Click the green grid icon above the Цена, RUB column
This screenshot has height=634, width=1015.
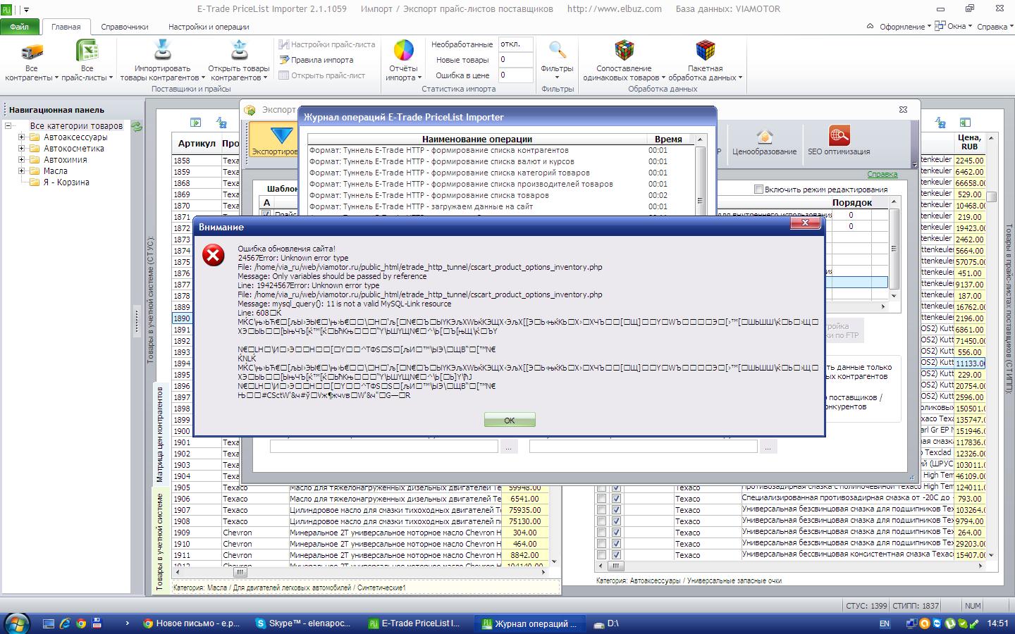click(965, 123)
